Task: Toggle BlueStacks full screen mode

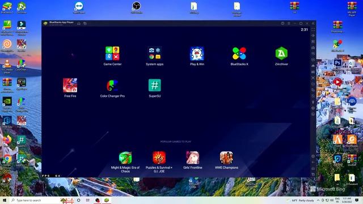Action: (313, 29)
